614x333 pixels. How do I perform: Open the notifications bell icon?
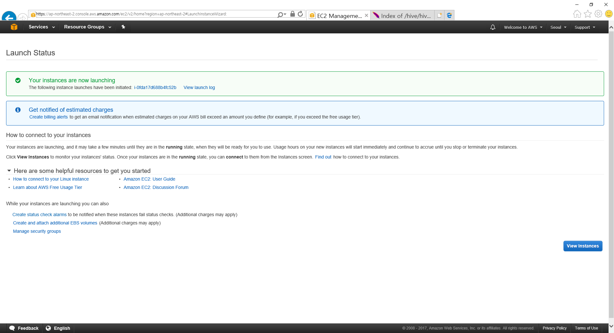[493, 27]
